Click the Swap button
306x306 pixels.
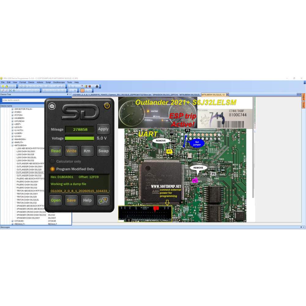(x=103, y=151)
